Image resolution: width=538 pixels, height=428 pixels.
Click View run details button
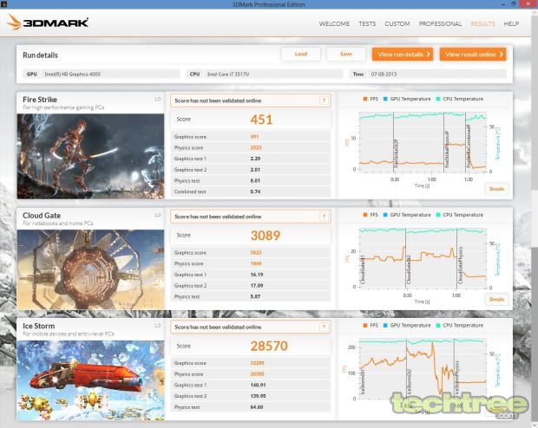point(403,54)
